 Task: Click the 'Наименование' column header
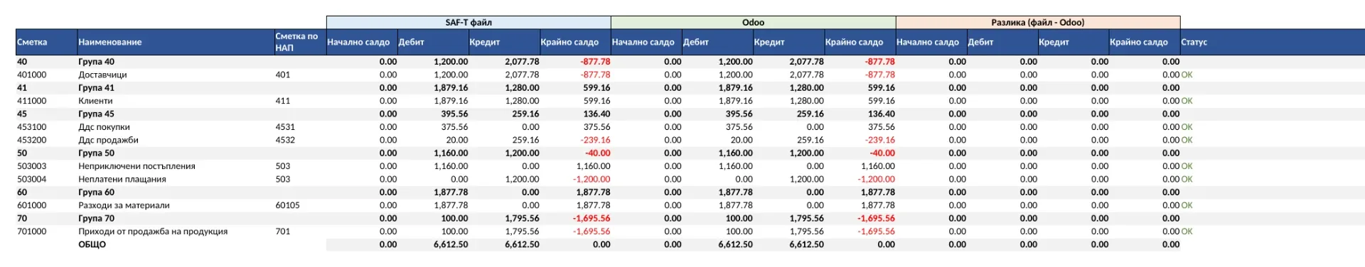pyautogui.click(x=176, y=42)
